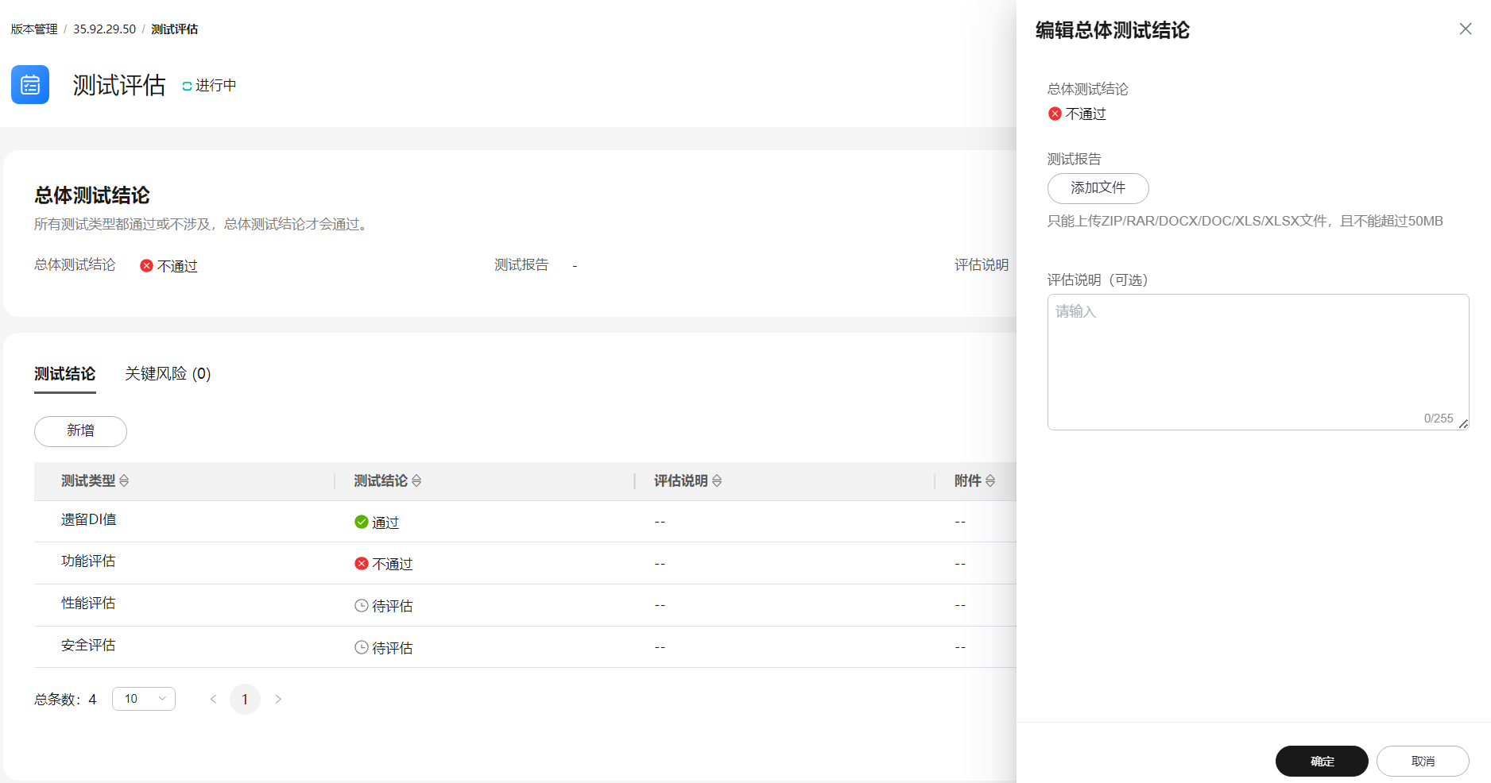Click clock icon in 性能评估 row
The image size is (1491, 783).
(361, 606)
